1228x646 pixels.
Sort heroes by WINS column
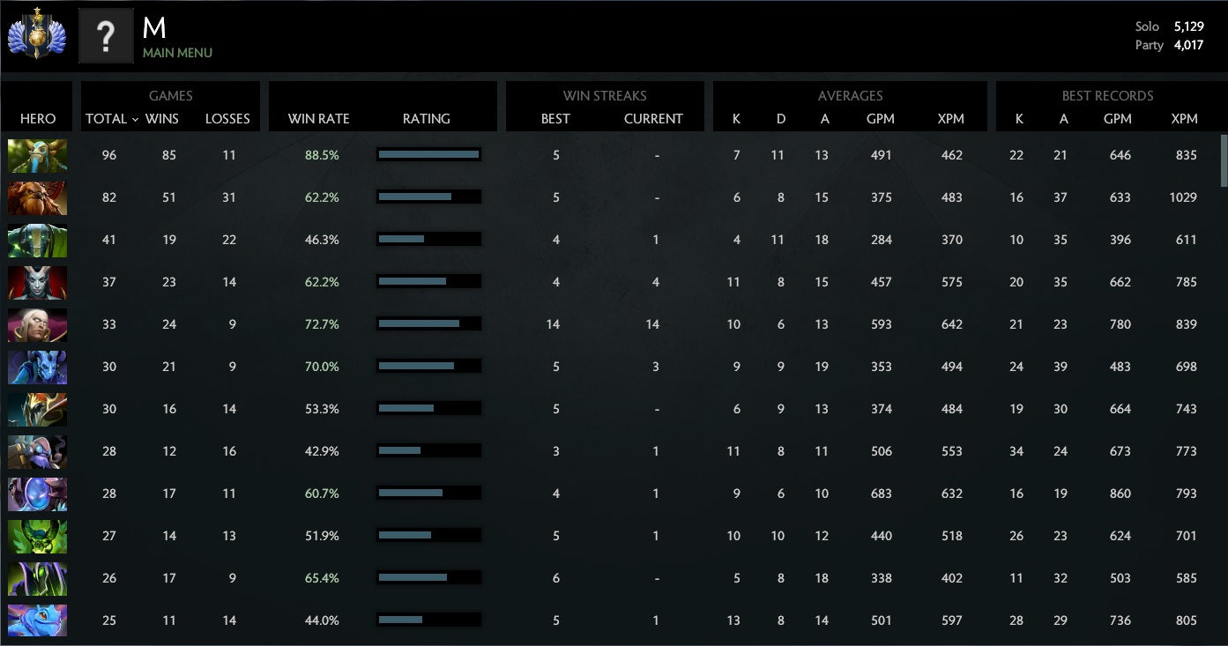pos(161,119)
